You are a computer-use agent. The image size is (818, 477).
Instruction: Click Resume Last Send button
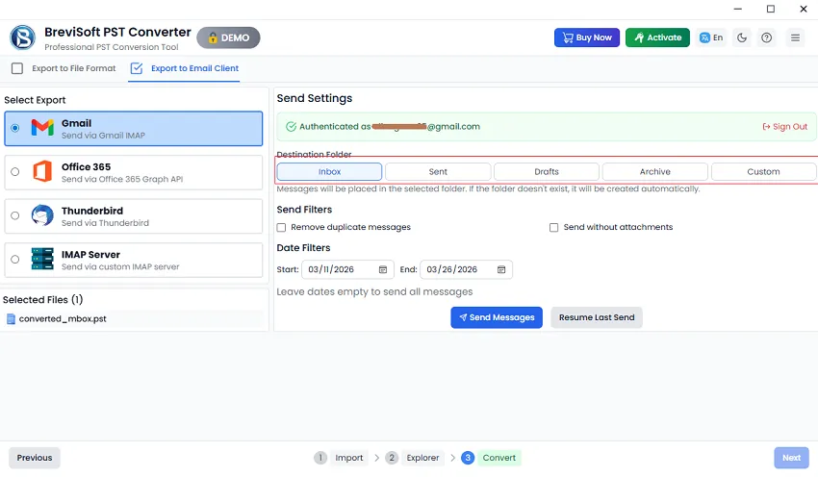(597, 317)
